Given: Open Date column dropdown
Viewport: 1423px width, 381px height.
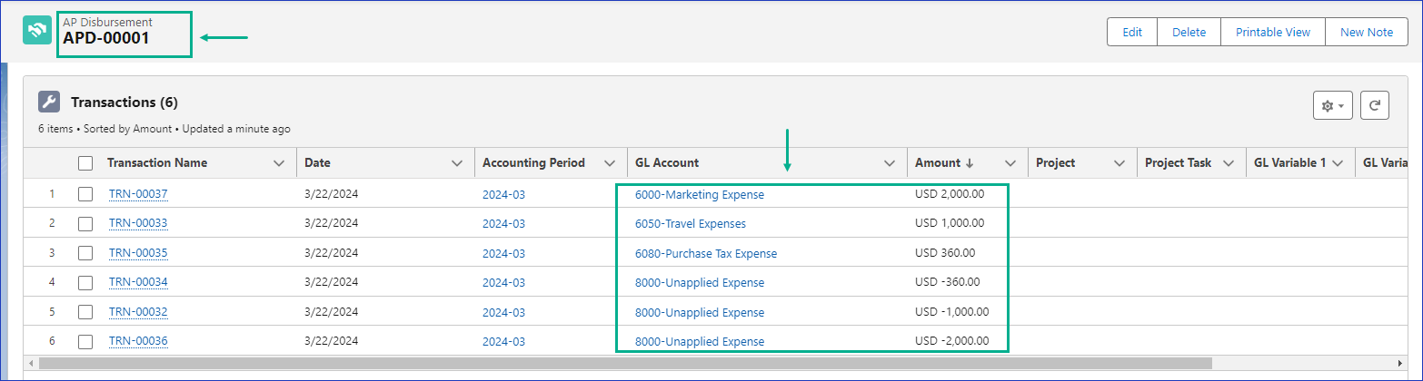Looking at the screenshot, I should click(x=457, y=163).
